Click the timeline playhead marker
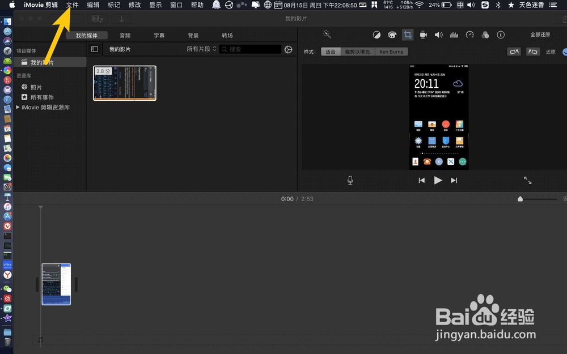Viewport: 567px width, 354px height. click(x=41, y=207)
